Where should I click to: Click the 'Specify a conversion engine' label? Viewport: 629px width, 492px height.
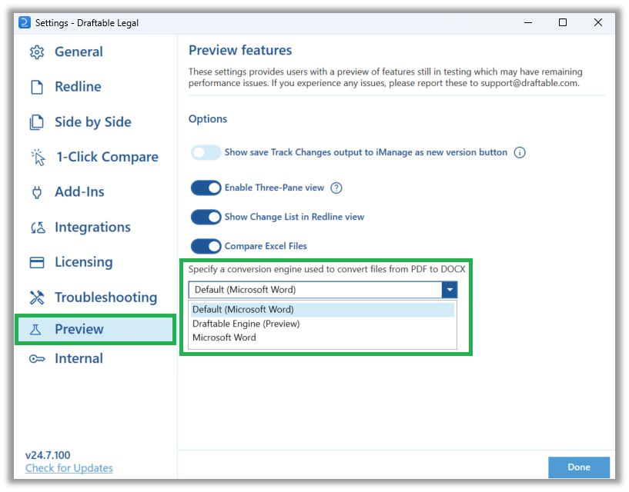pos(327,269)
